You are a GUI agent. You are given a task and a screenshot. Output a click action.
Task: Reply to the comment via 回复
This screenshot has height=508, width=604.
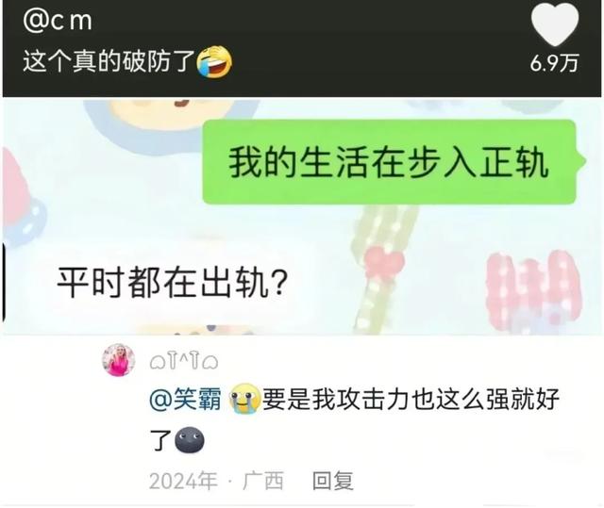333,481
